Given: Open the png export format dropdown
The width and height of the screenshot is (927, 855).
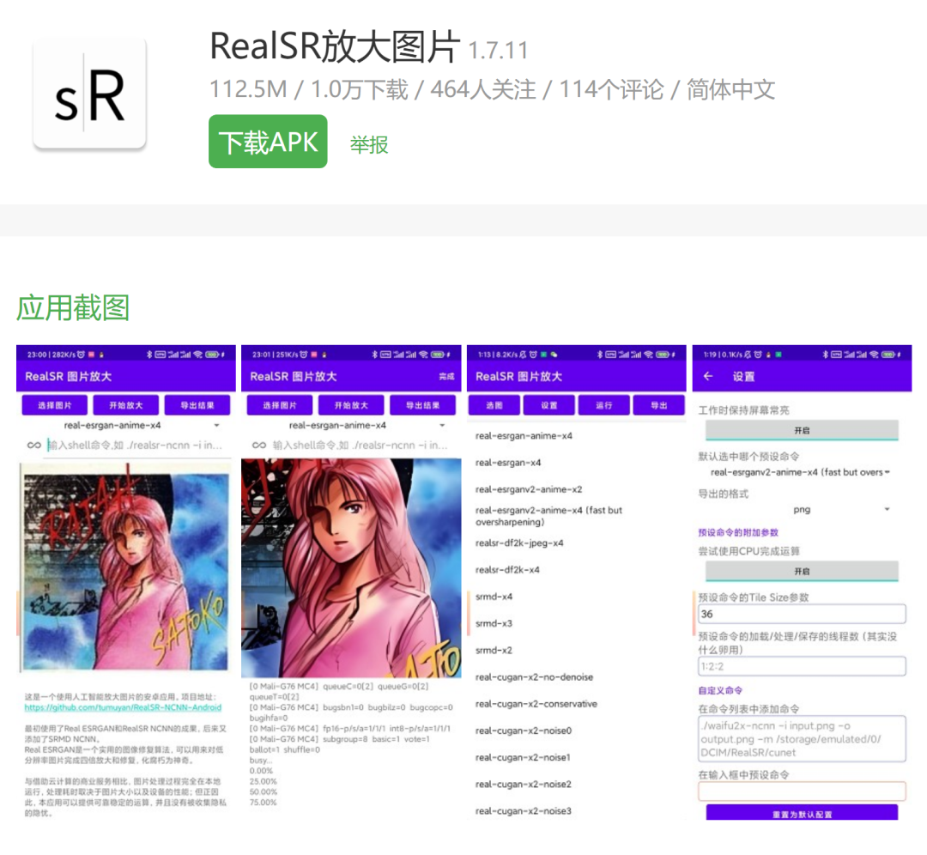Looking at the screenshot, I should click(x=801, y=509).
